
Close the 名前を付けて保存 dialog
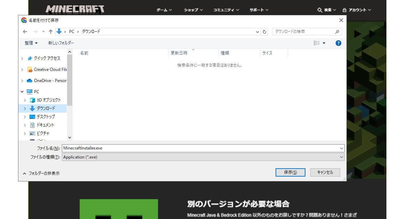click(x=341, y=21)
